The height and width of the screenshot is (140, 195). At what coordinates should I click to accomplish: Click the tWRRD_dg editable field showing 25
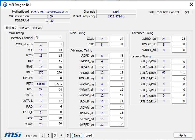tap(179, 39)
